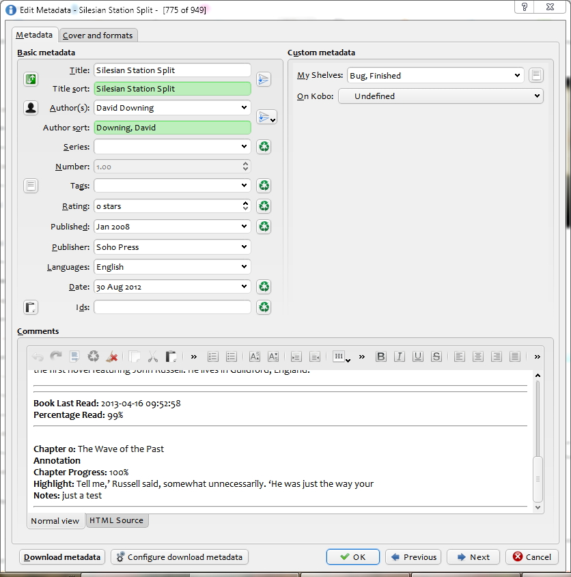Decrease indentation in comments
Viewport: 571px width, 577px height.
[x=315, y=356]
